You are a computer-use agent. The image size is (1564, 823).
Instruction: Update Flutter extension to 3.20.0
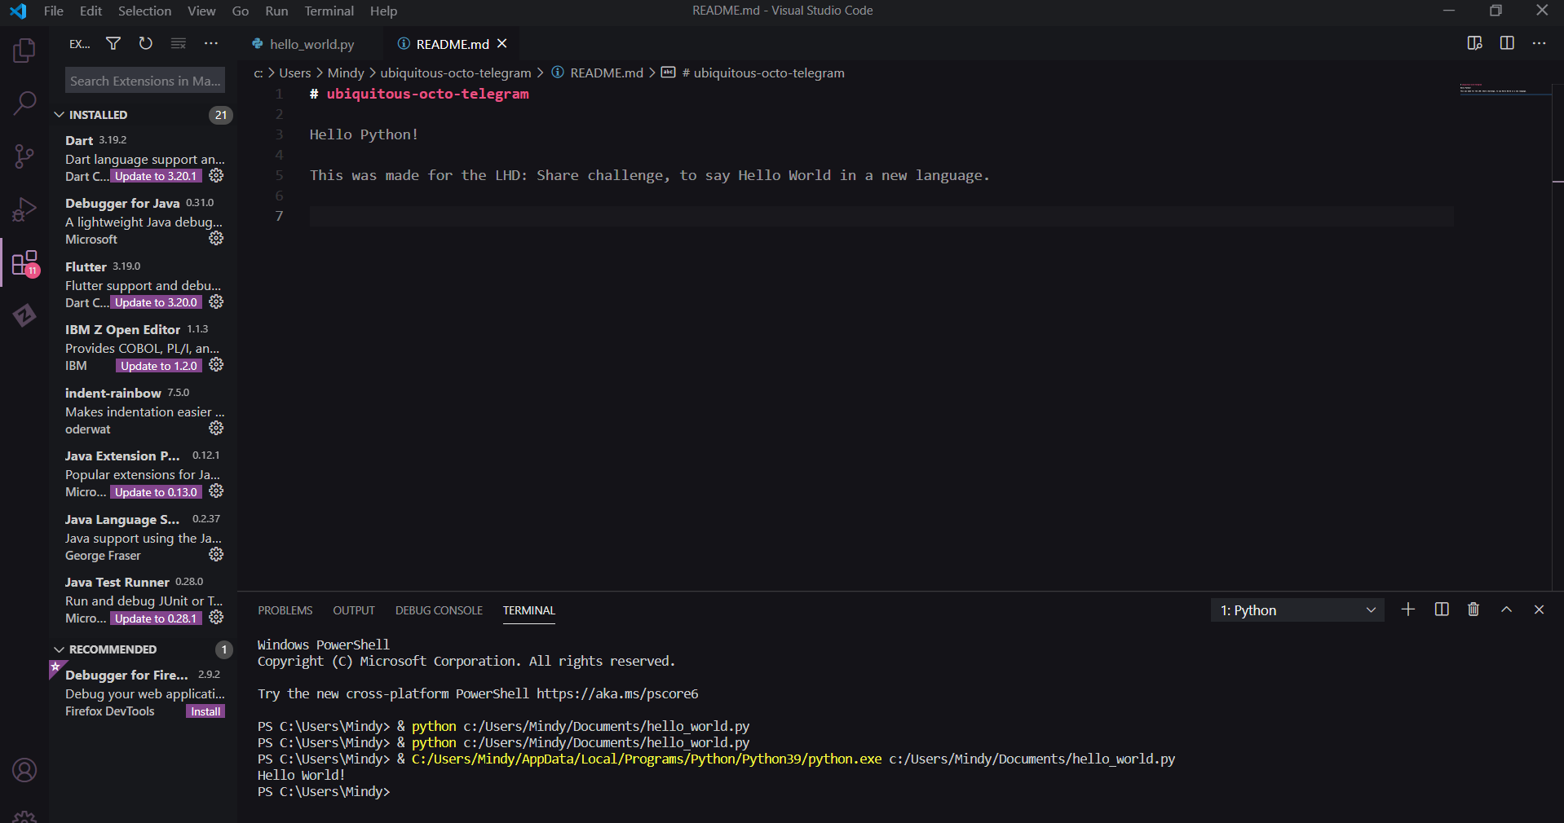[x=156, y=302]
